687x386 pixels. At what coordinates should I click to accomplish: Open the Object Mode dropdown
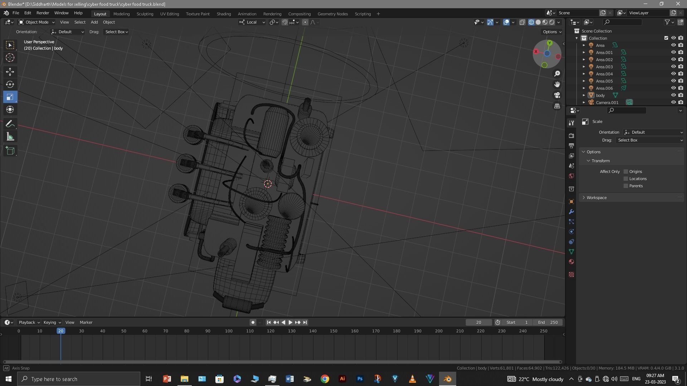click(36, 22)
